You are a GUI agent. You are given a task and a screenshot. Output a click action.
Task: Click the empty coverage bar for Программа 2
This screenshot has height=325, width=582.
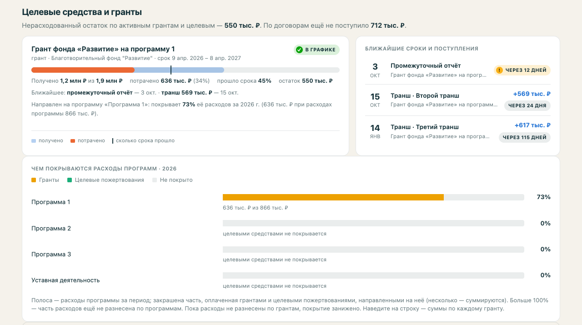[373, 223]
